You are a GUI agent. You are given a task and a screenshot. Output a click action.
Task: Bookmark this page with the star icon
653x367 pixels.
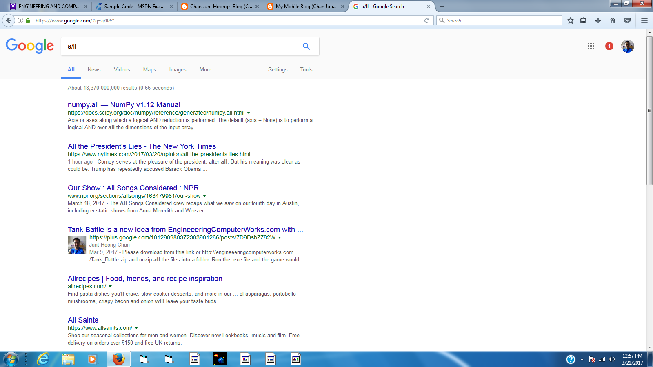tap(571, 20)
